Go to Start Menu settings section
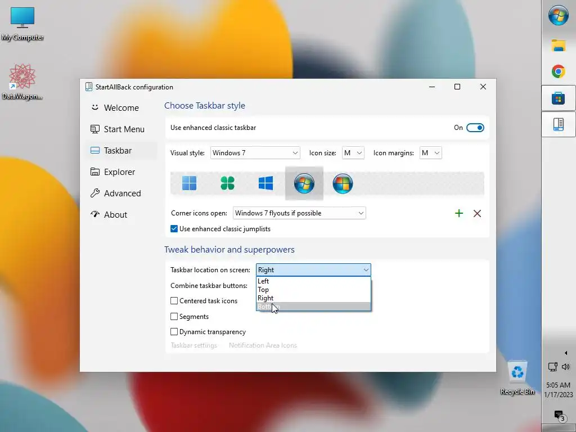The width and height of the screenshot is (576, 432). tap(121, 129)
